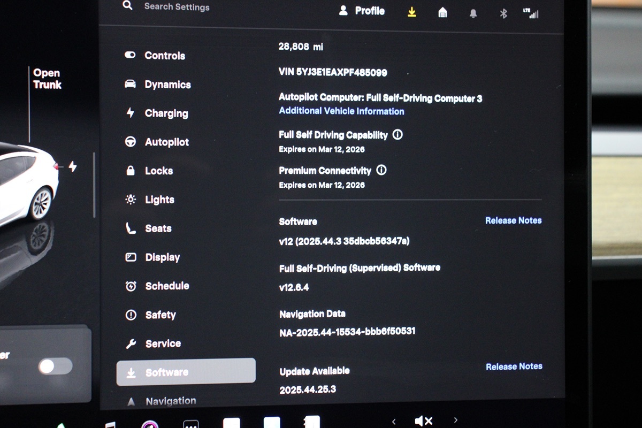Open the Profile dropdown
The image size is (642, 428).
click(362, 11)
